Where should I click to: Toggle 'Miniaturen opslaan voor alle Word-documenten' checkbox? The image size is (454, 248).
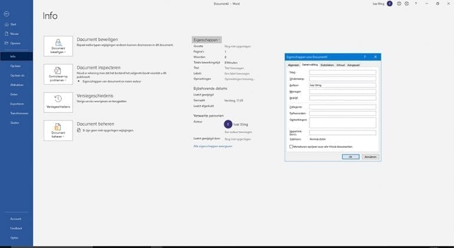[291, 147]
